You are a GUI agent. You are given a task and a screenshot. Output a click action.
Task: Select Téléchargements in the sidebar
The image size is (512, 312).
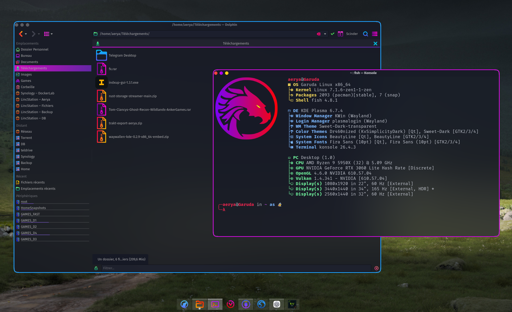[x=53, y=68]
